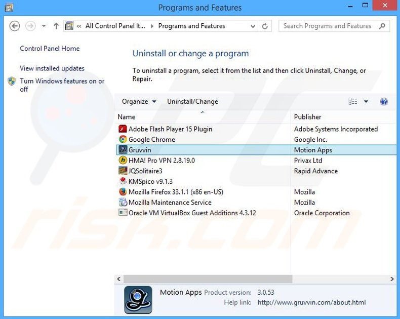Select the Mozilla Firefox icon

123,192
